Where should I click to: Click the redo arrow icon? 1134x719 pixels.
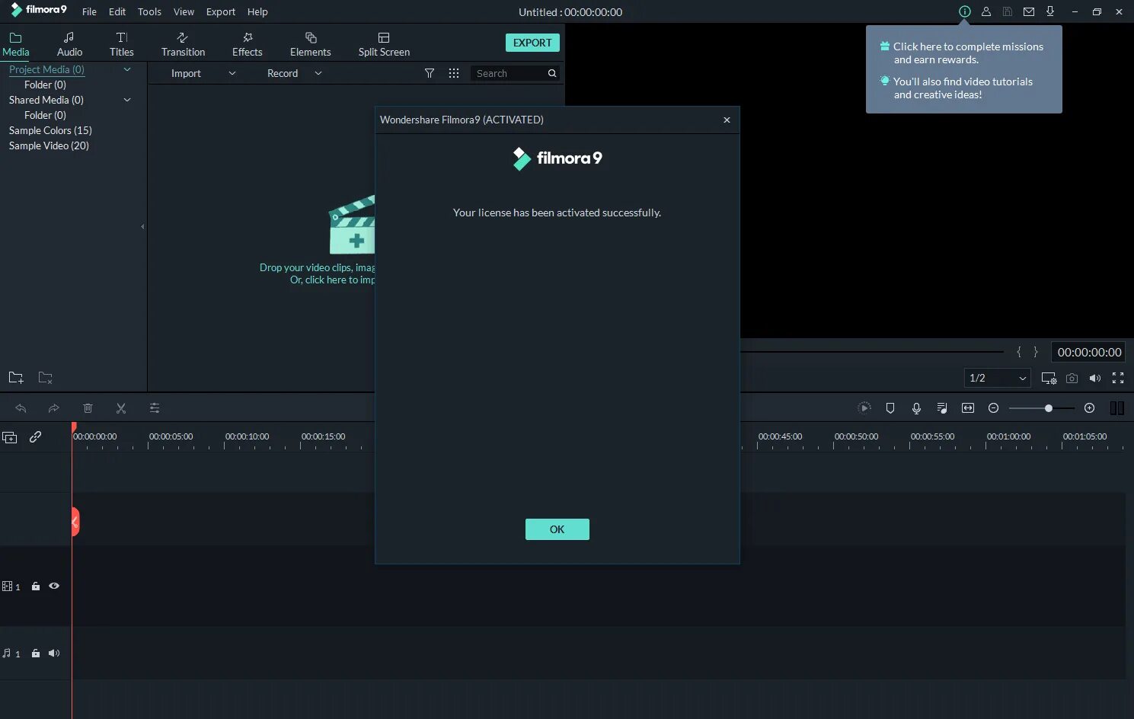click(54, 408)
